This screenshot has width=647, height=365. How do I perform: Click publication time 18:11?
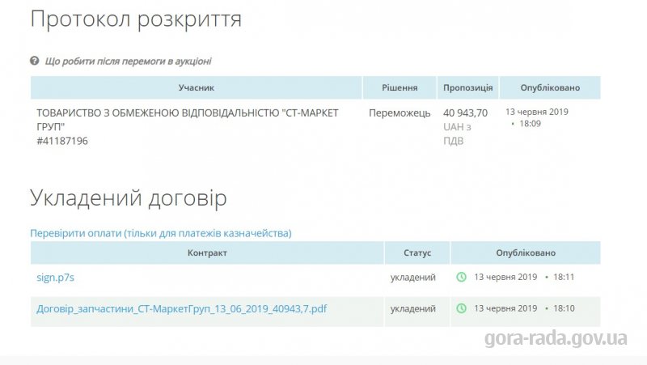tap(564, 277)
